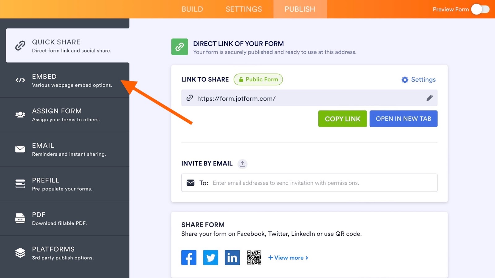
Task: Open the QR code icon
Action: click(x=254, y=258)
